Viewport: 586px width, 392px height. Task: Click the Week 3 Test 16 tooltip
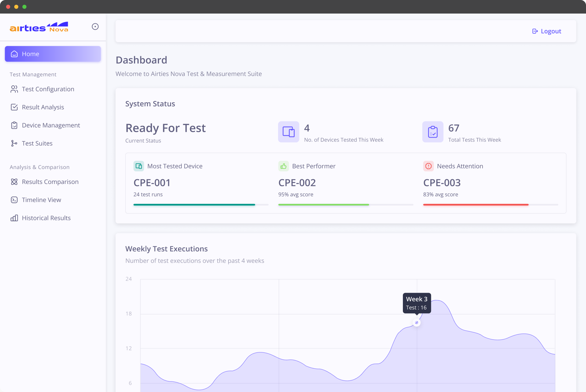417,303
